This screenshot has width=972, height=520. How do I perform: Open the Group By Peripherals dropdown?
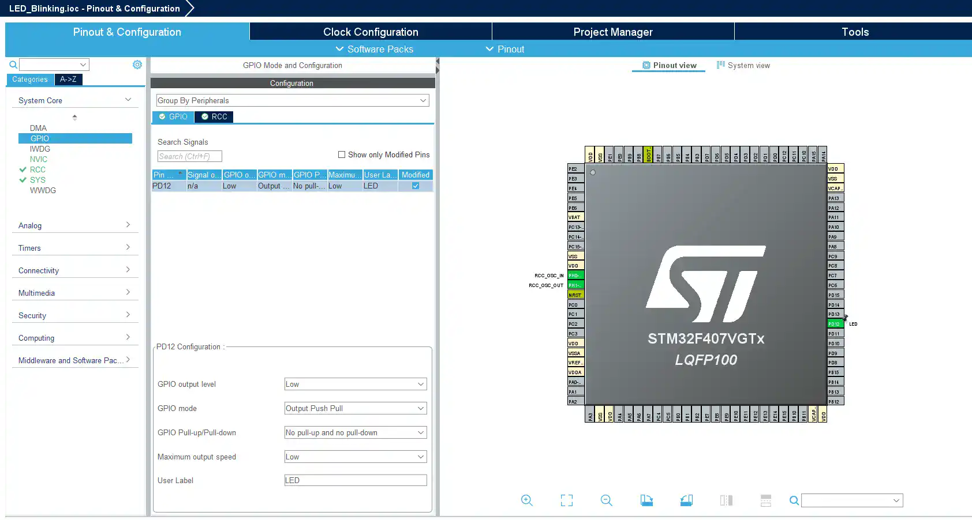pos(293,100)
